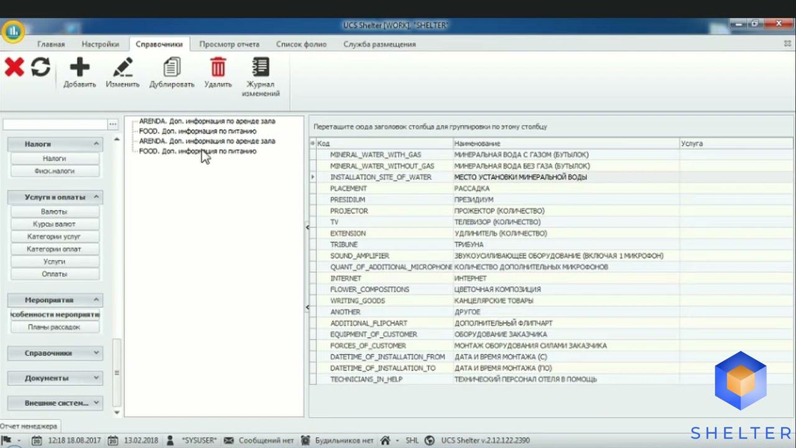Select the Справочники ribbon tab
Viewport: 796px width, 448px height.
click(x=159, y=44)
